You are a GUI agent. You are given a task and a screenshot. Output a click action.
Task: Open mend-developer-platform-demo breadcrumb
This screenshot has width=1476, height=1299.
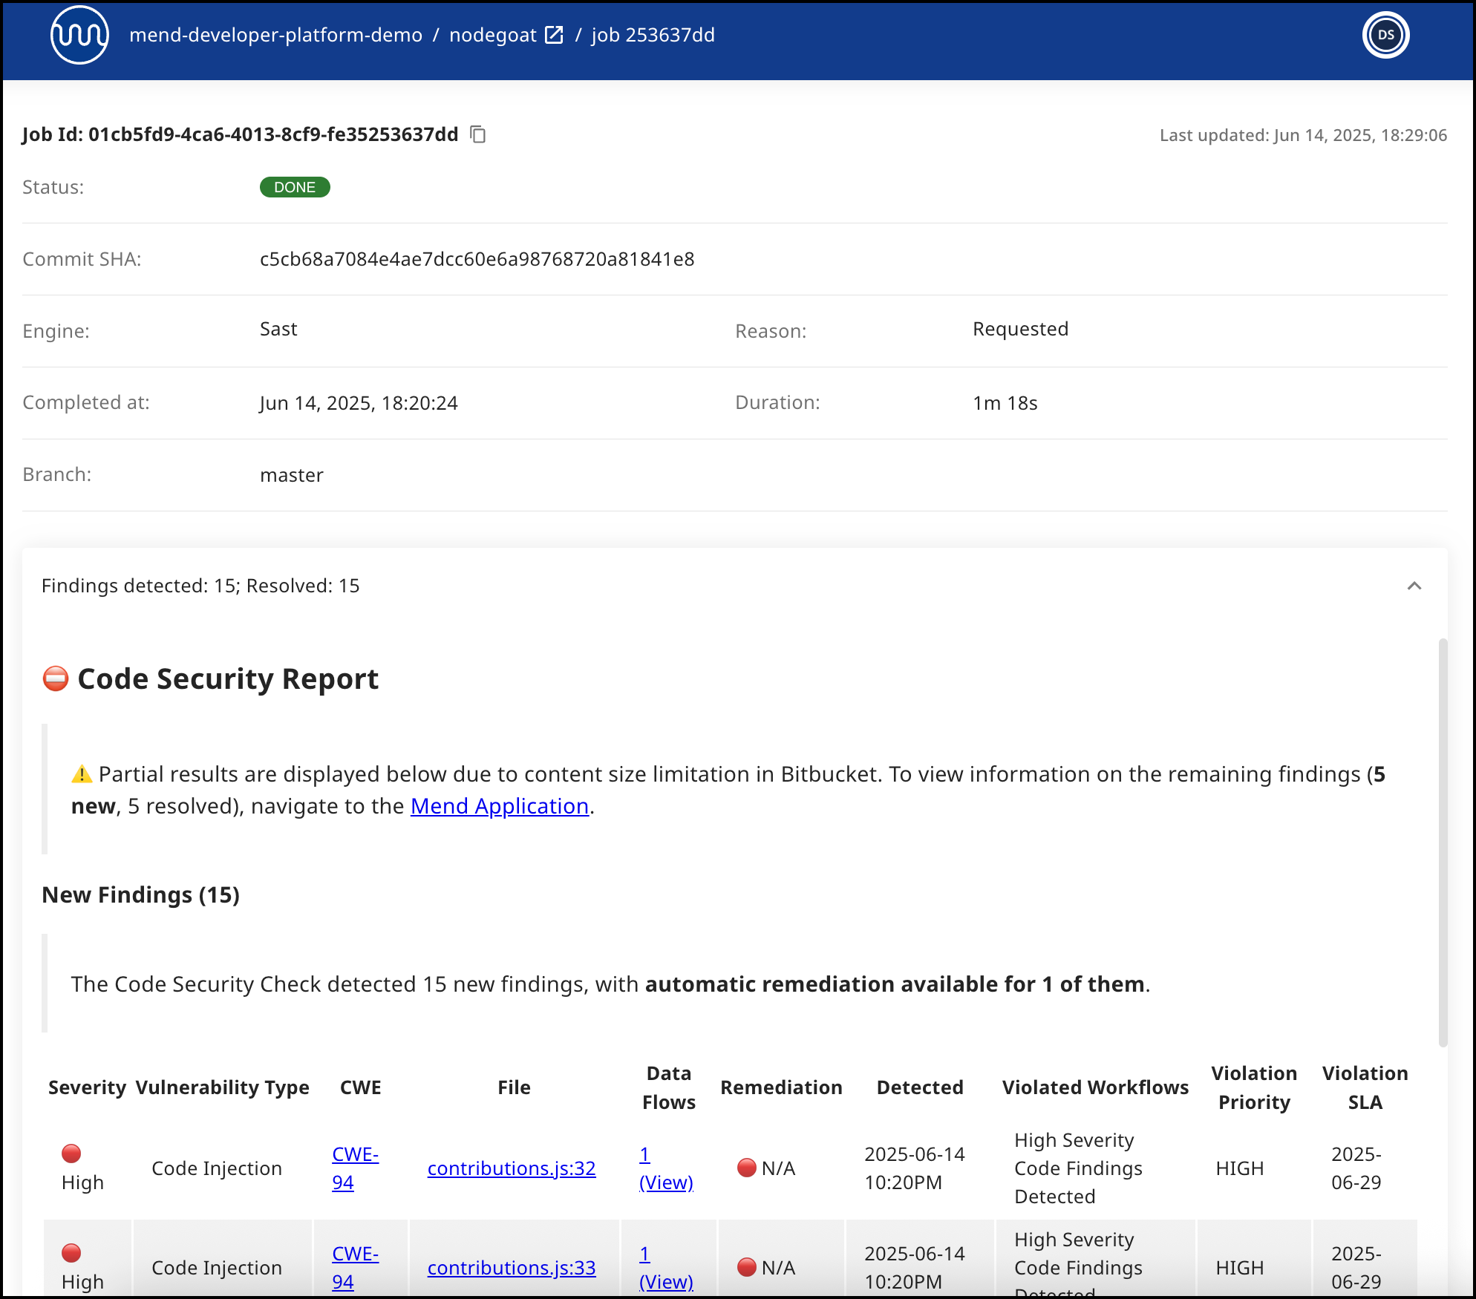coord(275,35)
